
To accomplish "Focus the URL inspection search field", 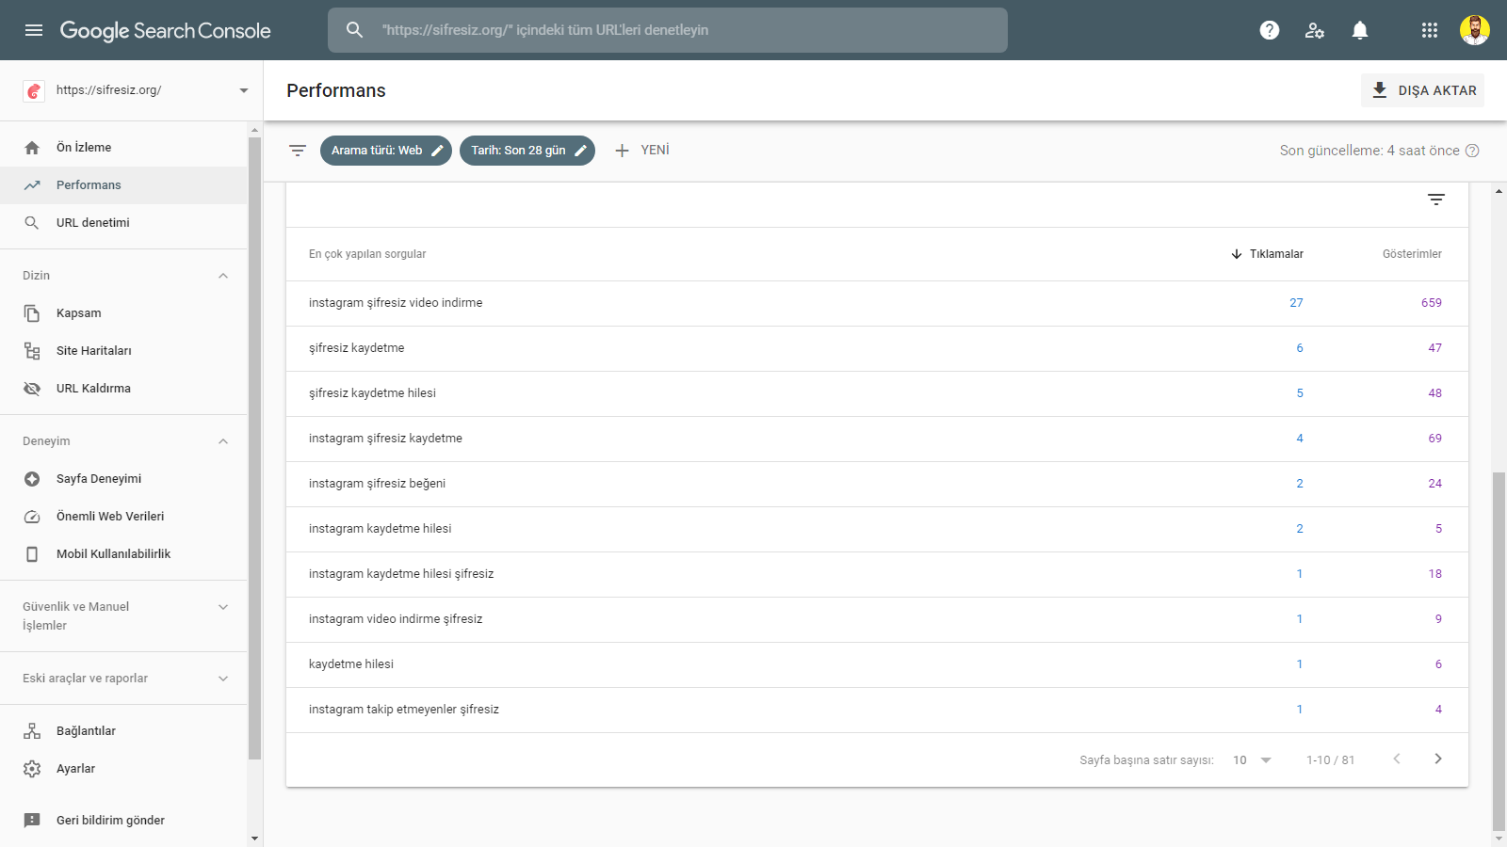I will pyautogui.click(x=668, y=30).
